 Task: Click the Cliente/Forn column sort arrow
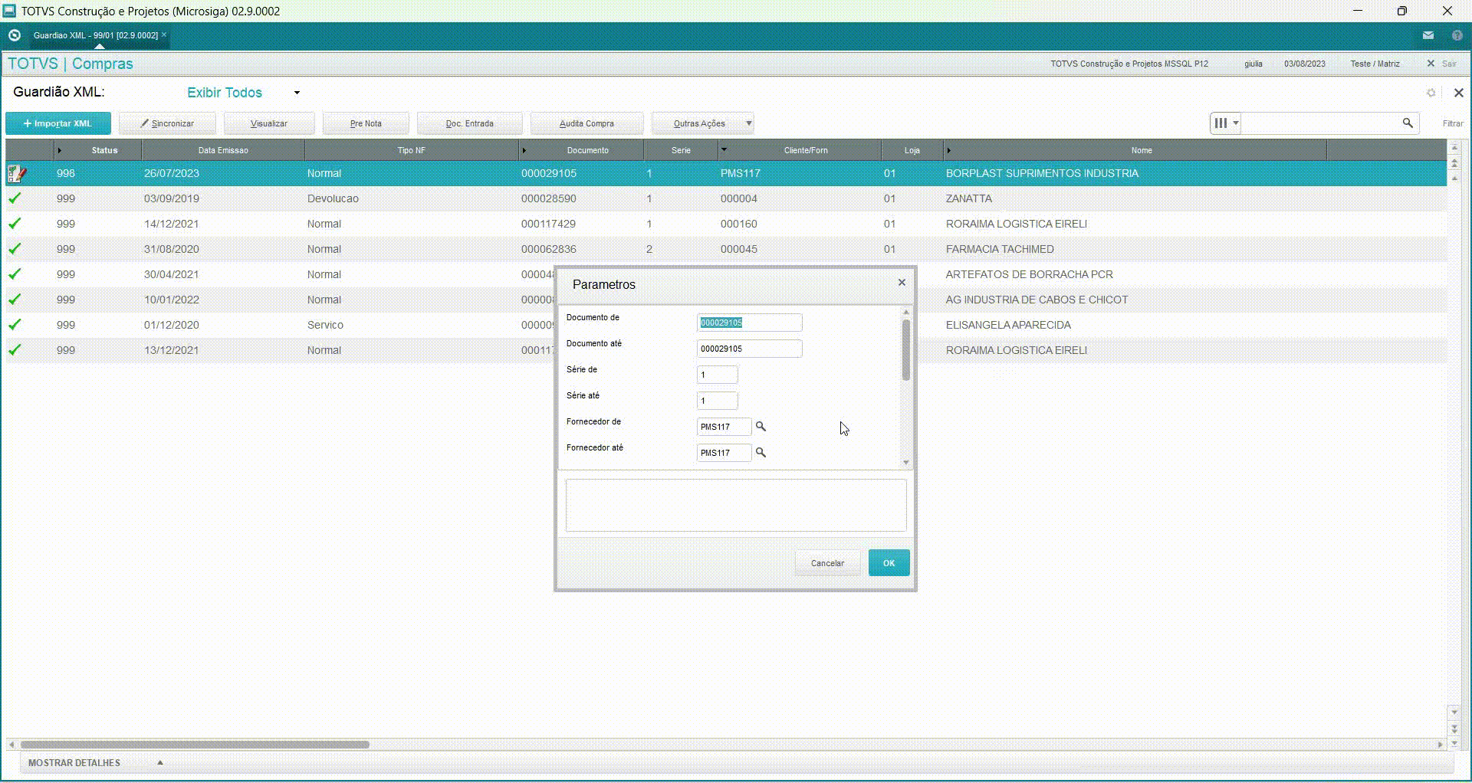pos(724,149)
